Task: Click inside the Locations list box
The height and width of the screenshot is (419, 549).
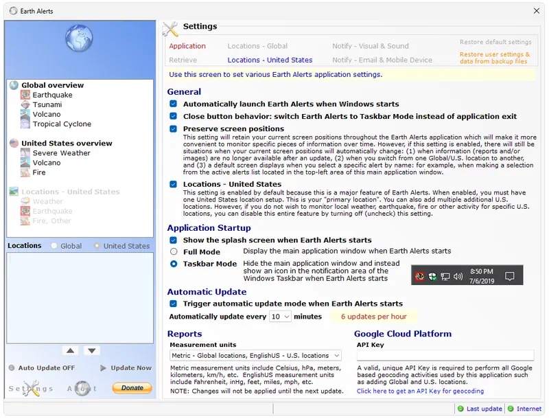Action: [x=80, y=298]
